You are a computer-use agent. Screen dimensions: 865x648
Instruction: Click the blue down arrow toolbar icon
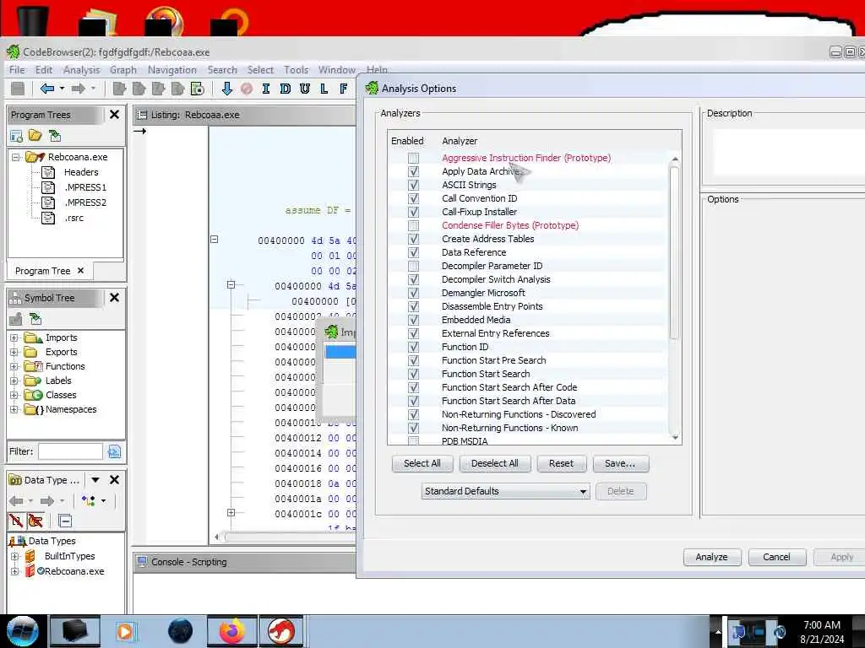tap(226, 88)
